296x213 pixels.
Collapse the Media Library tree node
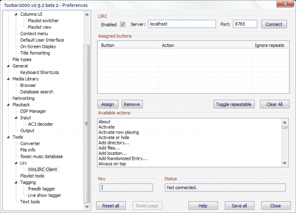pos(8,79)
